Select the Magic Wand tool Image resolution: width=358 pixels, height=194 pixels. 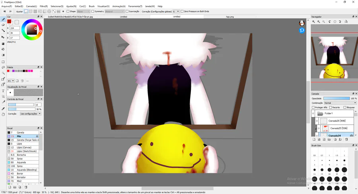tap(3, 73)
